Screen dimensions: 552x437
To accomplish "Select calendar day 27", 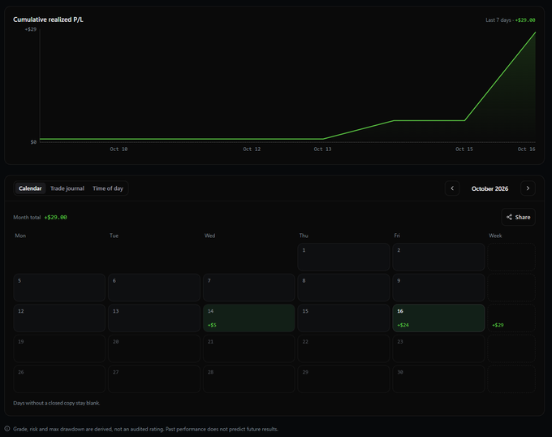I will coord(154,379).
